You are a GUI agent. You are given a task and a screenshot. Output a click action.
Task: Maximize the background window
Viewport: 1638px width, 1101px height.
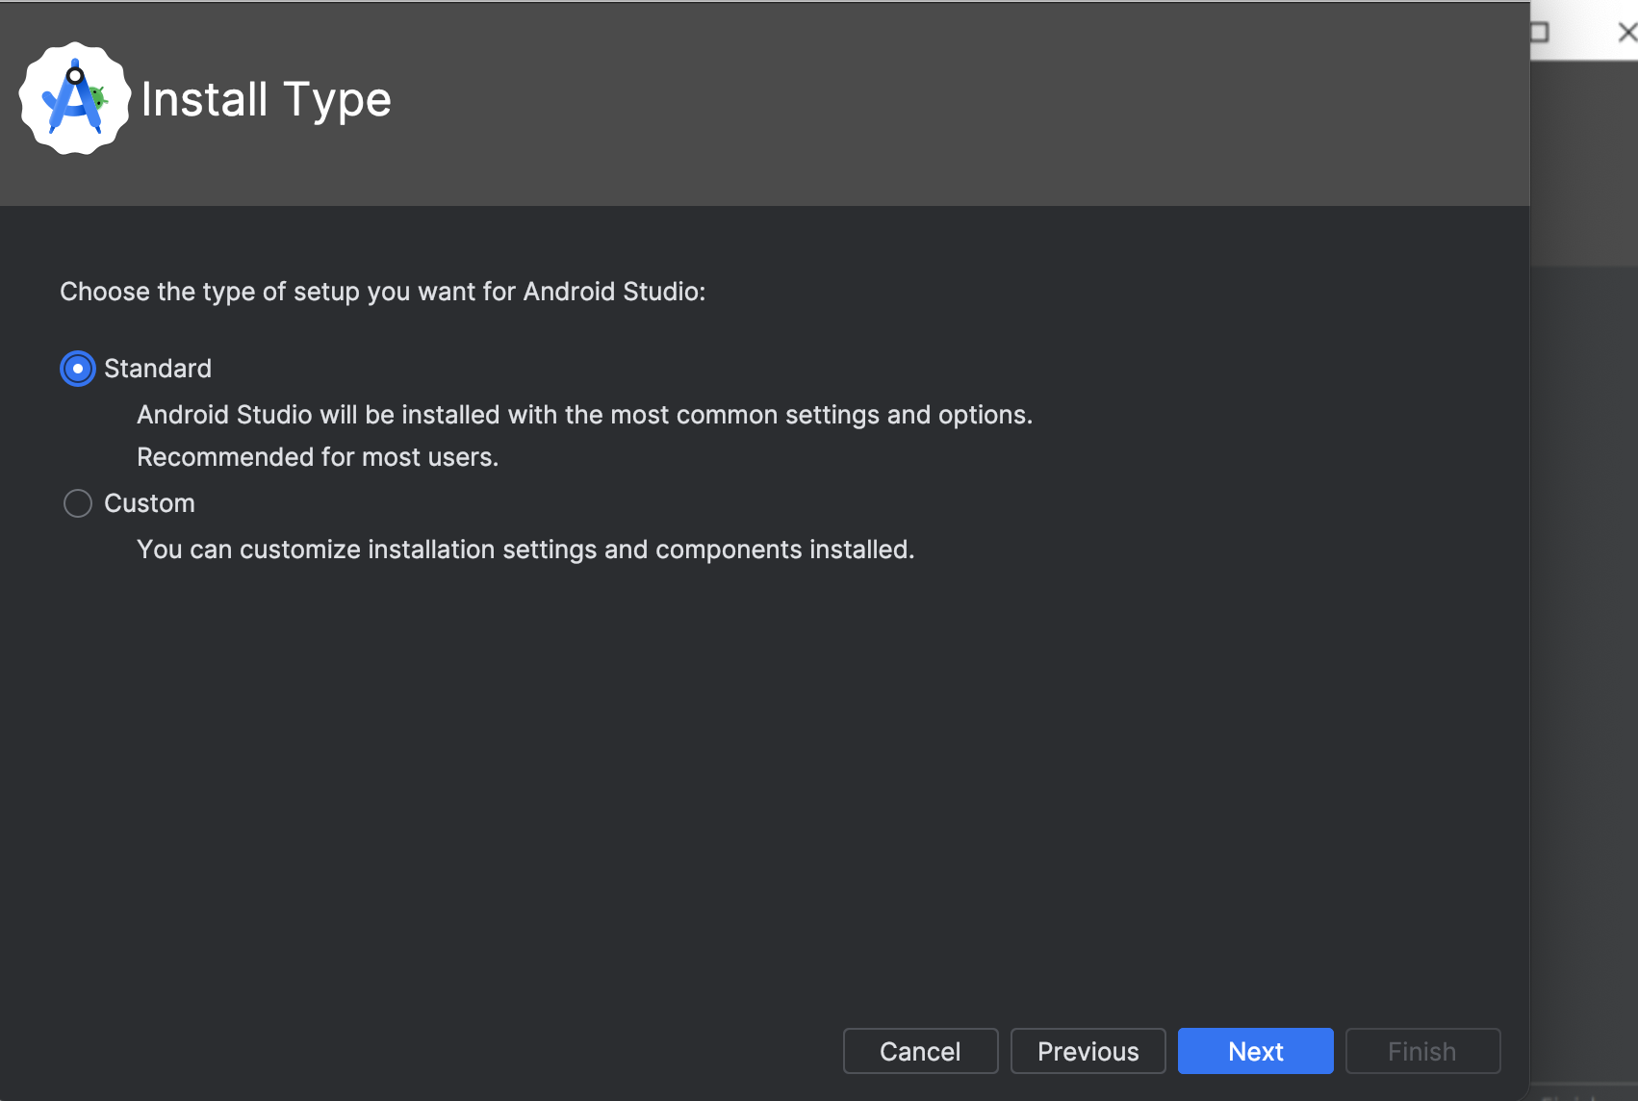point(1539,33)
